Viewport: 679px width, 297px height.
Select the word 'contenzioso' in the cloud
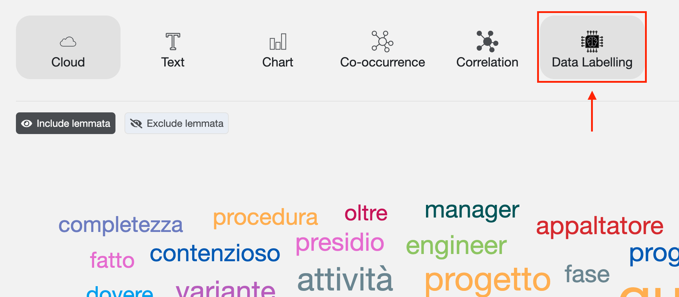pos(215,253)
